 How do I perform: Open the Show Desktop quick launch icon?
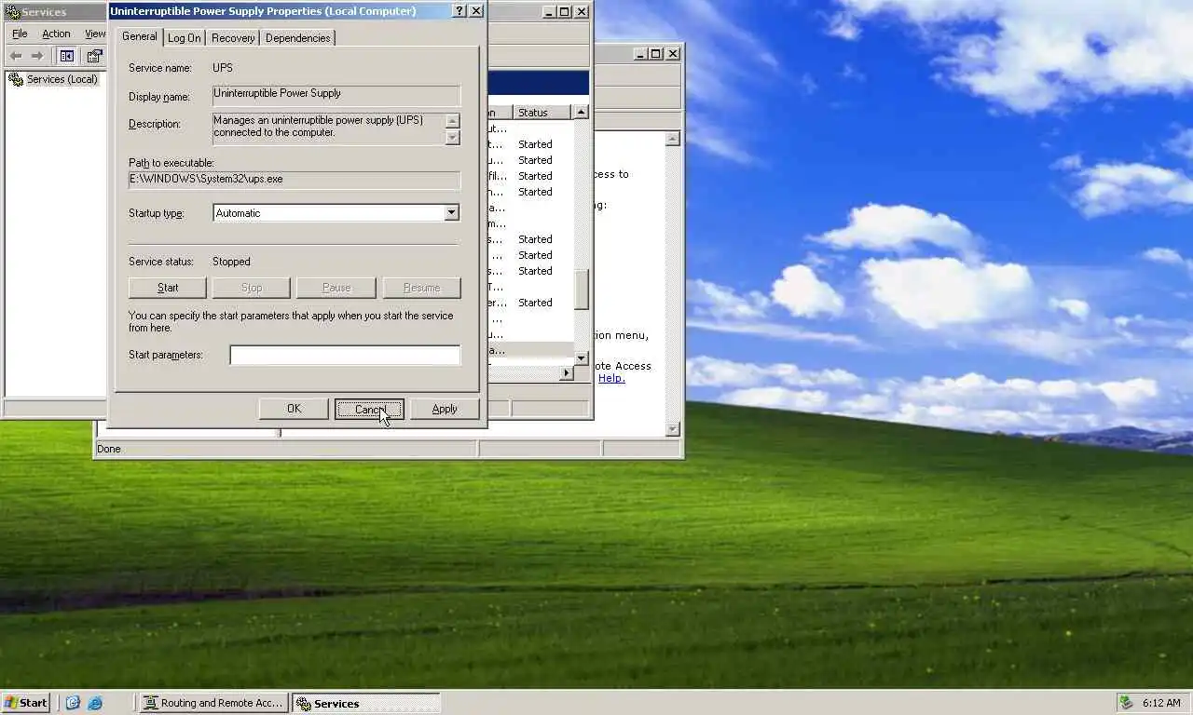pyautogui.click(x=73, y=703)
